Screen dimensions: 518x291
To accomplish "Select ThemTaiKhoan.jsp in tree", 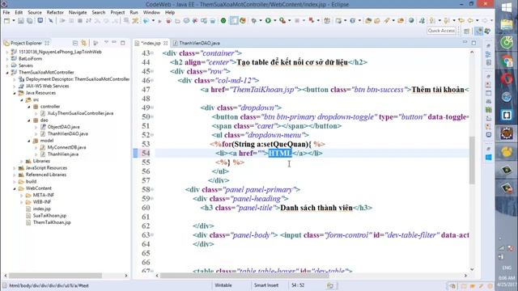I will click(52, 223).
